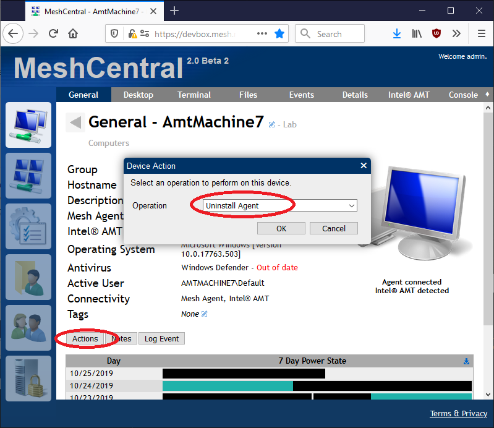The image size is (494, 428).
Task: Expand more toolbar tools chevron
Action: [x=456, y=33]
